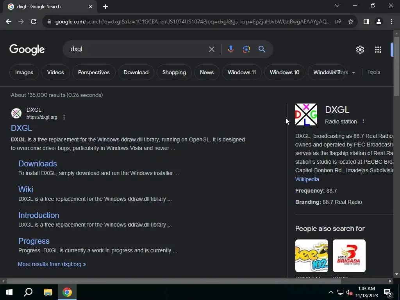Open the Wiki sitelink
400x300 pixels.
click(x=25, y=189)
